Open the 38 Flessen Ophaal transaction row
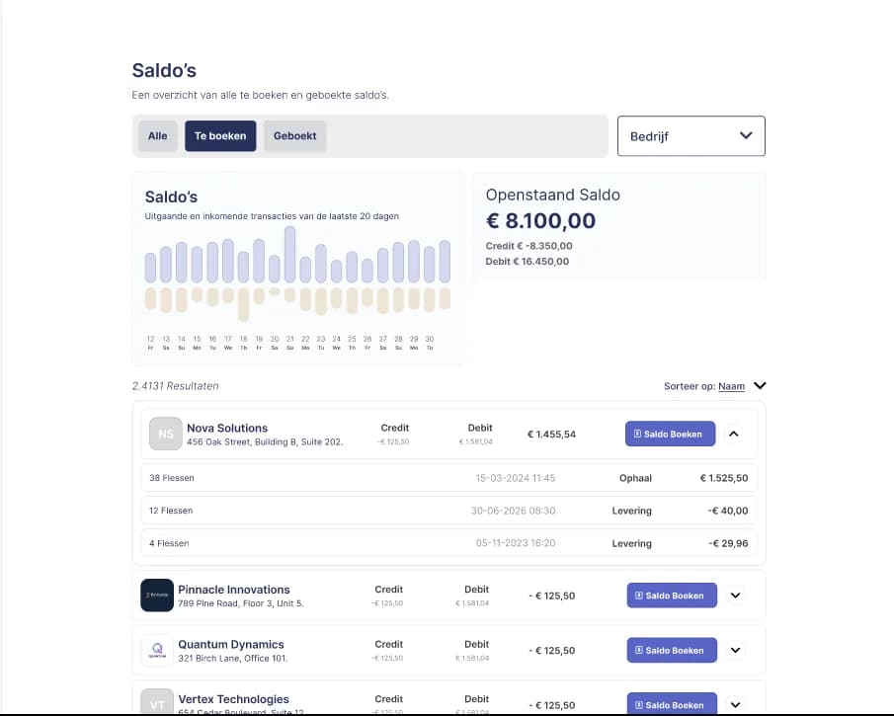894x716 pixels. click(x=449, y=478)
